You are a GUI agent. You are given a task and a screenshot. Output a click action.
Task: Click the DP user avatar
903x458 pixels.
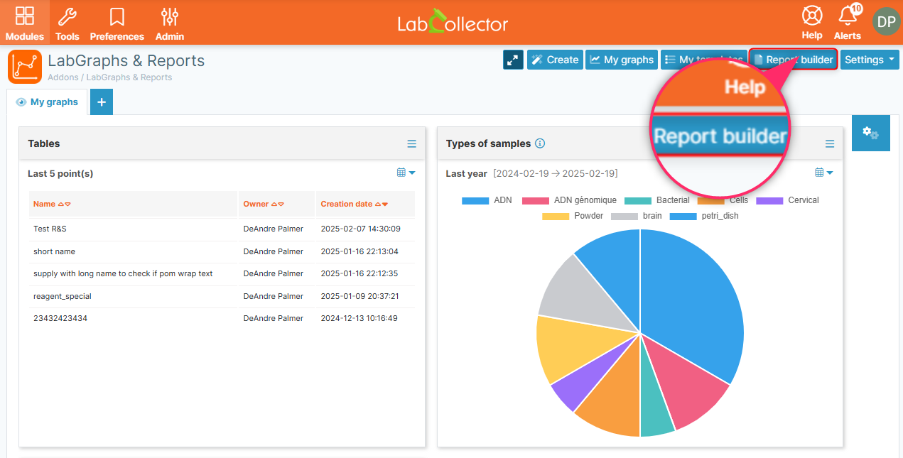pyautogui.click(x=886, y=22)
